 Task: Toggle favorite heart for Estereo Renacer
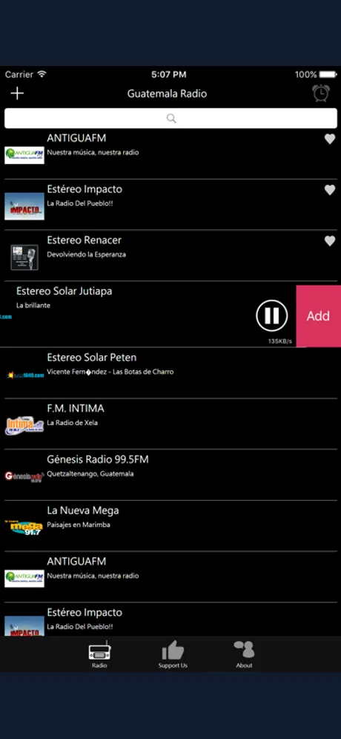[x=330, y=241]
